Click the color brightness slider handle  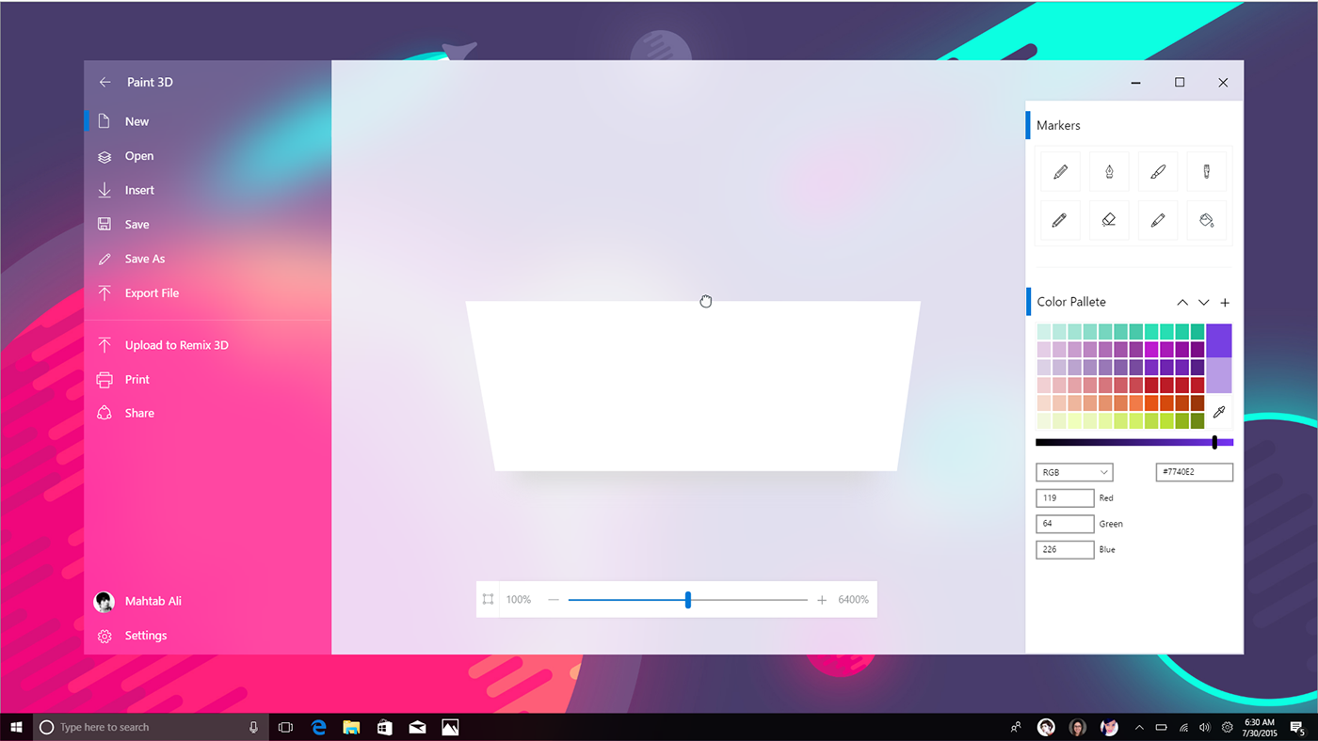coord(1214,442)
